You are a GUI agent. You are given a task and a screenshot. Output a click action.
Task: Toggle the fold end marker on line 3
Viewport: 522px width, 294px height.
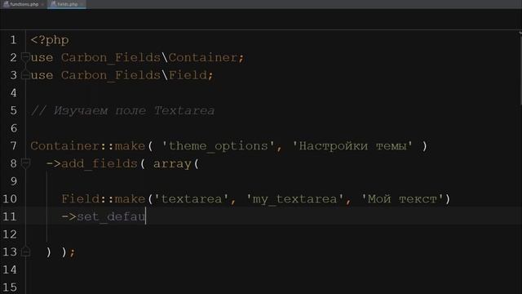[25, 75]
